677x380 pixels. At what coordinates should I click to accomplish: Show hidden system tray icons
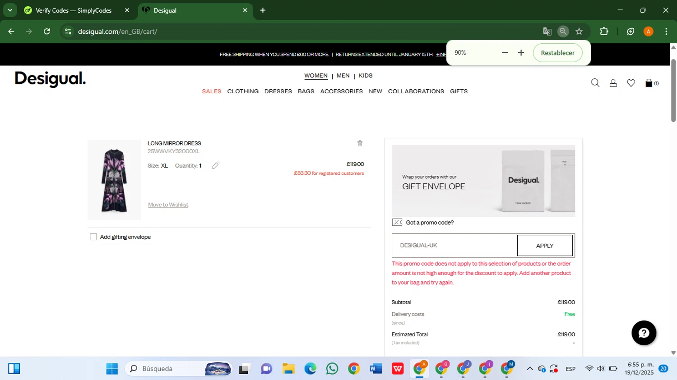click(x=530, y=369)
